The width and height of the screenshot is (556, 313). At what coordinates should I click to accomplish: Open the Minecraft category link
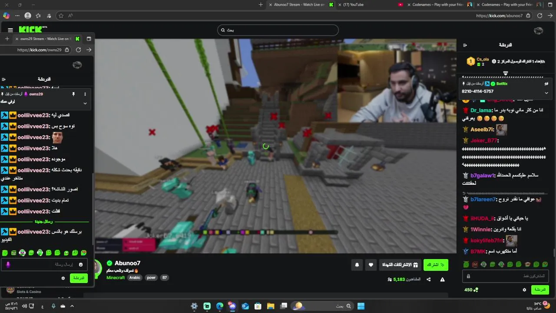[x=116, y=277]
